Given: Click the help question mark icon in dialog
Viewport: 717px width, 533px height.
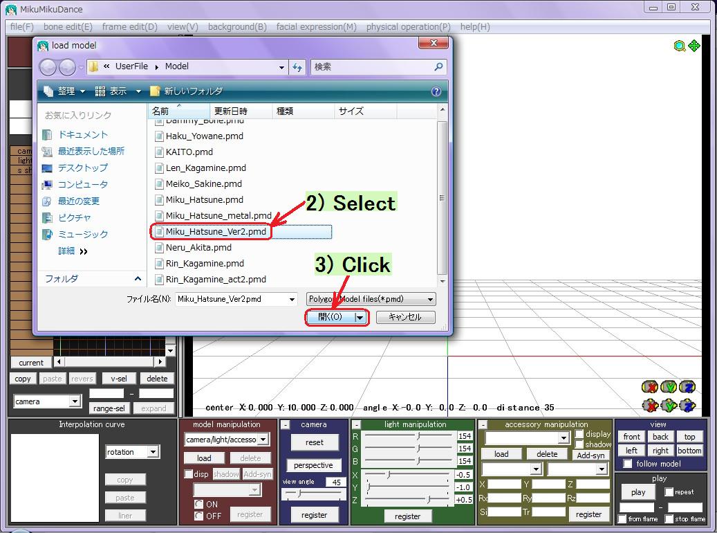Looking at the screenshot, I should [x=436, y=91].
